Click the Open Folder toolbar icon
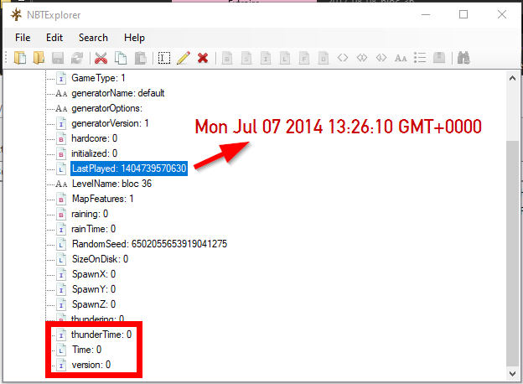The image size is (523, 384). [x=39, y=58]
